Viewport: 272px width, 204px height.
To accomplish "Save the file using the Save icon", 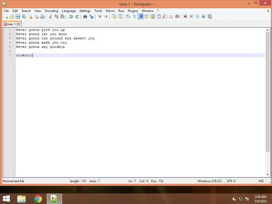I will pyautogui.click(x=18, y=16).
